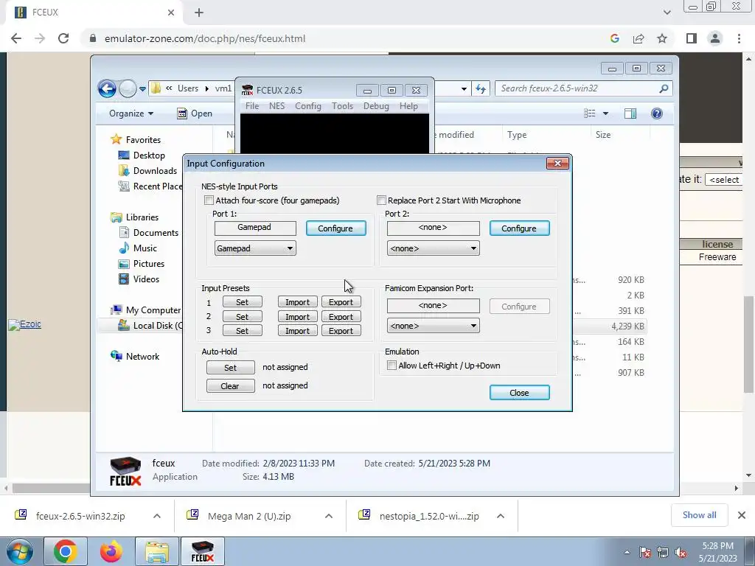Viewport: 755px width, 566px height.
Task: Expand Mega Man 2 (U).zip download options
Action: pos(328,516)
